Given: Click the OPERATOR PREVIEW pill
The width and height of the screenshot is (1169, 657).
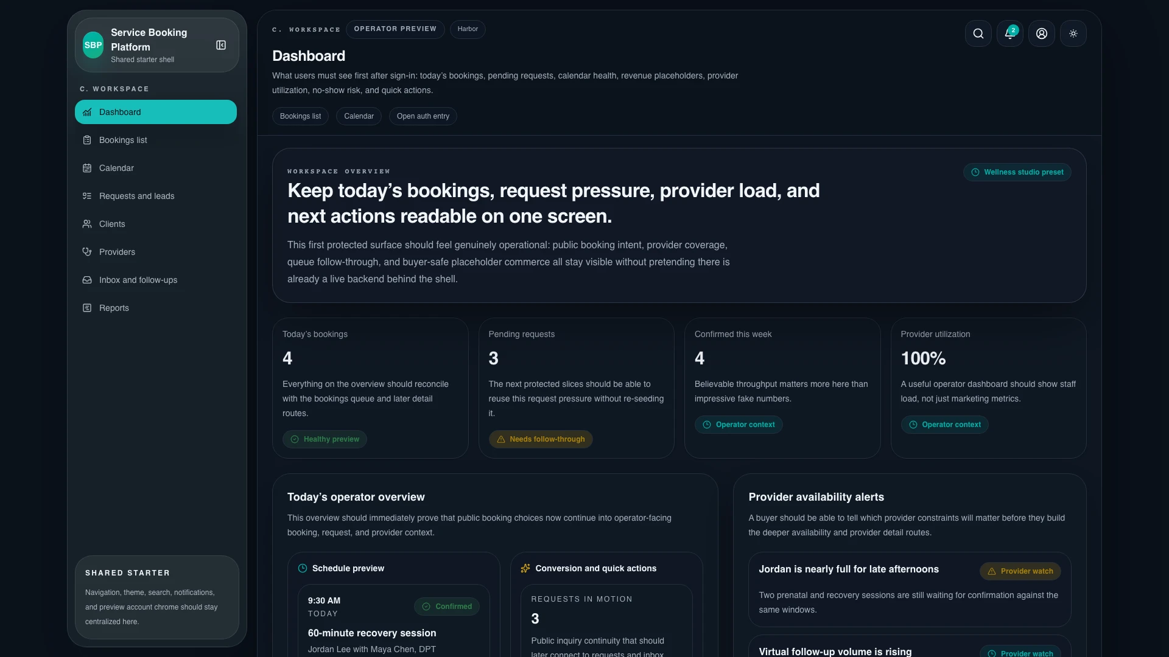Looking at the screenshot, I should (395, 29).
